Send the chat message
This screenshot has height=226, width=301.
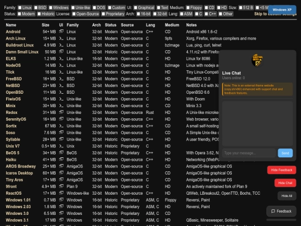[285, 153]
